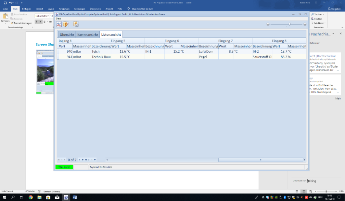Open Google Chrome from the taskbar
Viewport: 345px width, 201px height.
(31, 197)
